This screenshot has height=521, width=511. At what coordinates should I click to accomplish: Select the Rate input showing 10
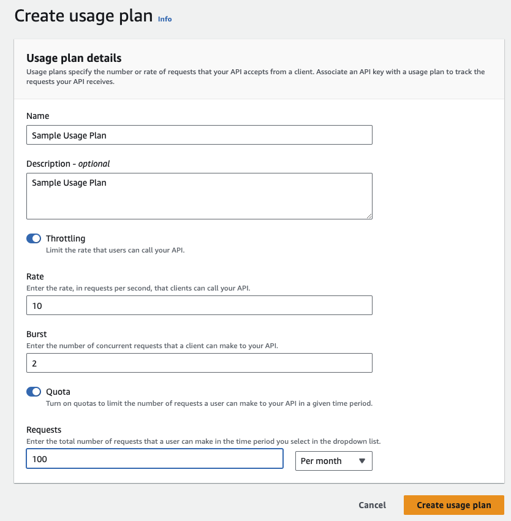(199, 305)
